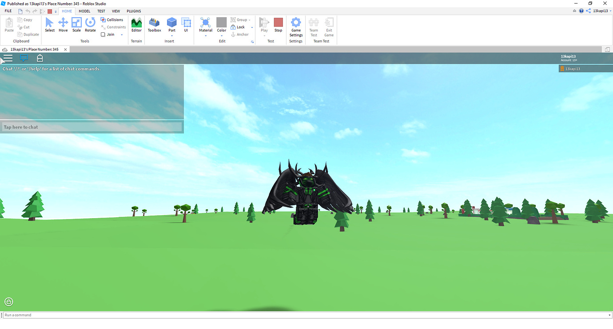
Task: Open the backpack inventory icon
Action: click(40, 58)
